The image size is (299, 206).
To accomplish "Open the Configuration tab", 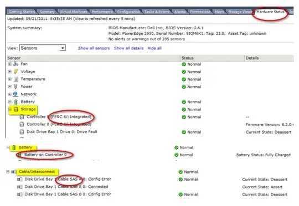I will 128,12.
